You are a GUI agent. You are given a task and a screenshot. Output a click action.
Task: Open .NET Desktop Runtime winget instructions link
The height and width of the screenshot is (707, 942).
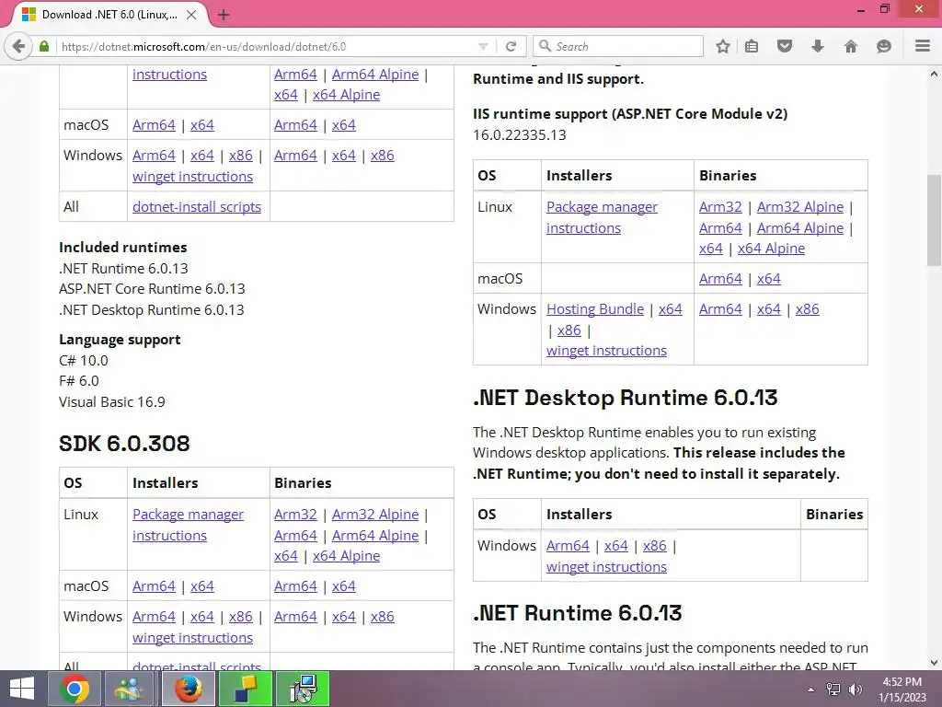click(606, 567)
